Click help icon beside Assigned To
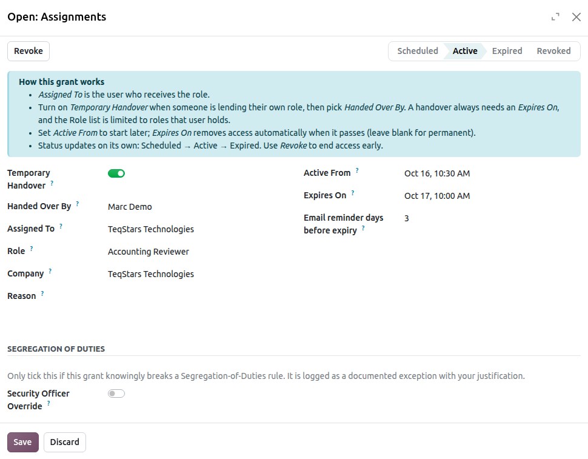This screenshot has height=459, width=588. (x=61, y=226)
